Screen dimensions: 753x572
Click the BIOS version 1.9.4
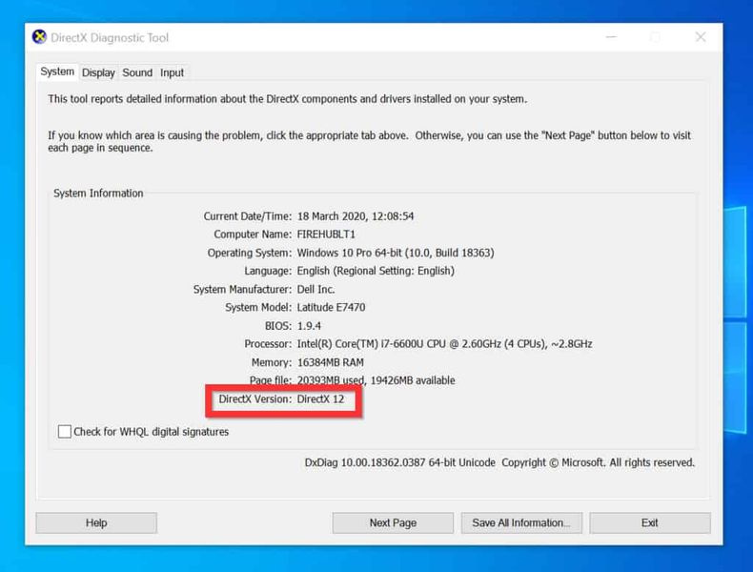tap(309, 326)
